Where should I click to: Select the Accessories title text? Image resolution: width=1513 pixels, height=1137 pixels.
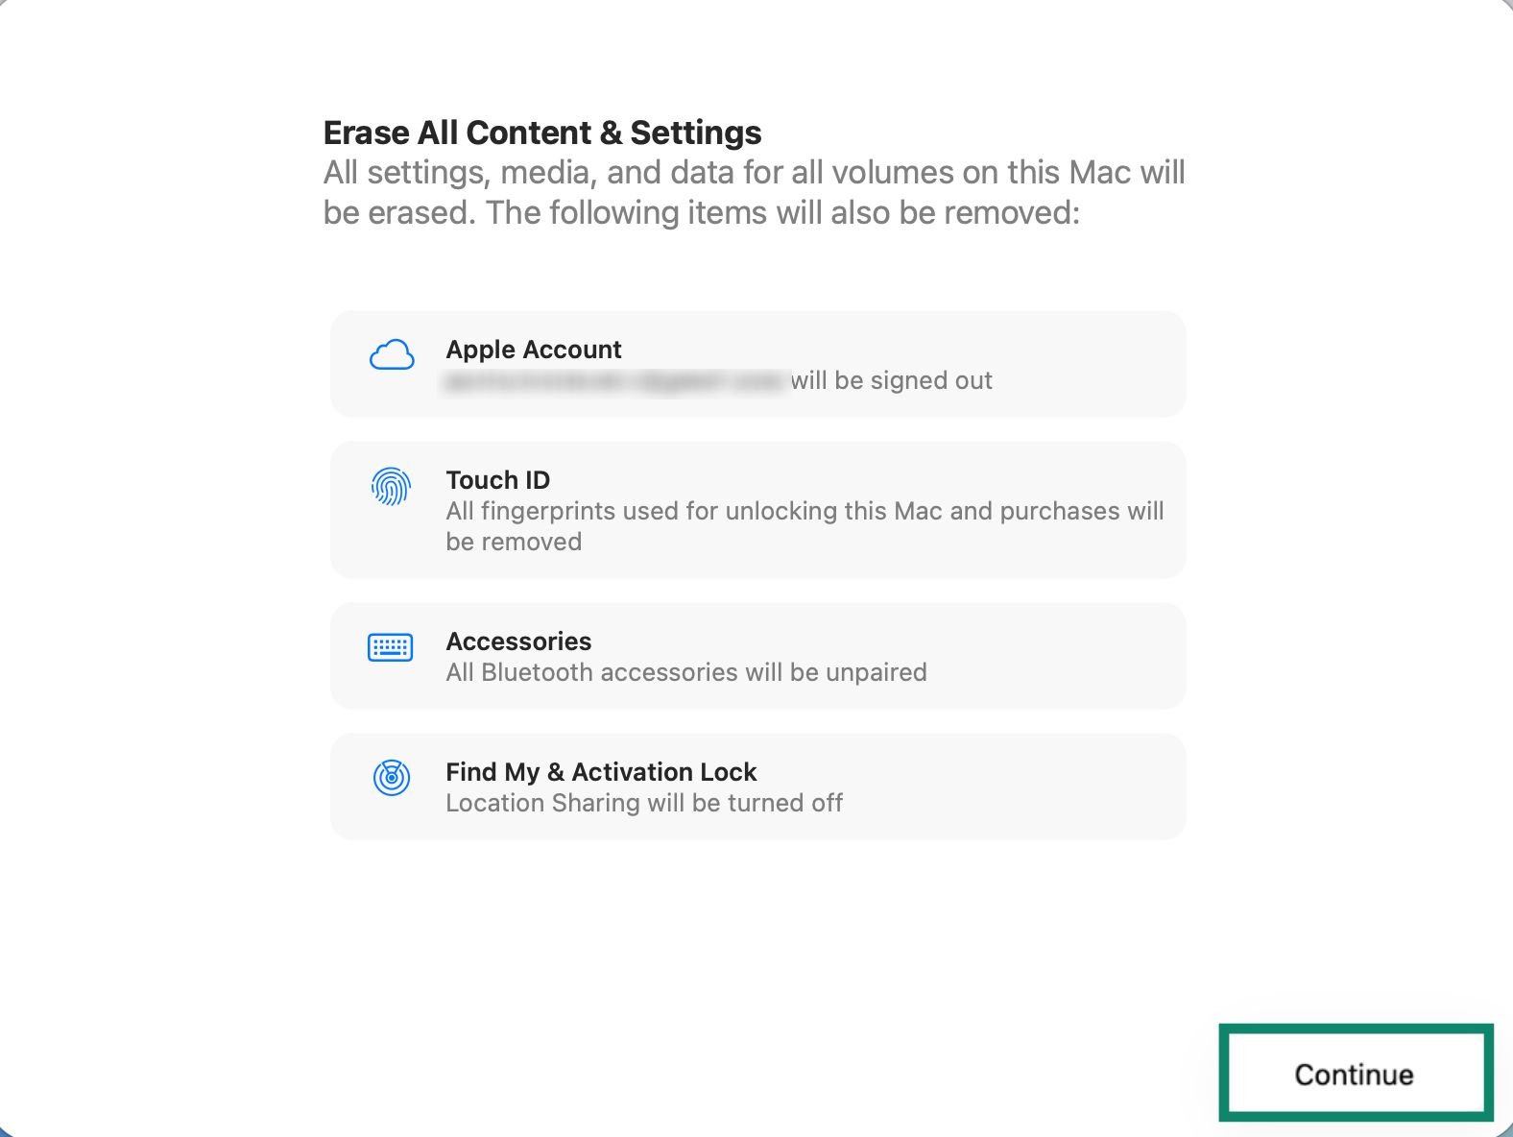[518, 641]
